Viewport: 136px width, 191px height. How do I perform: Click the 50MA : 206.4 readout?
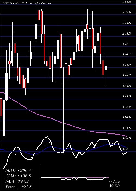coord(18,171)
